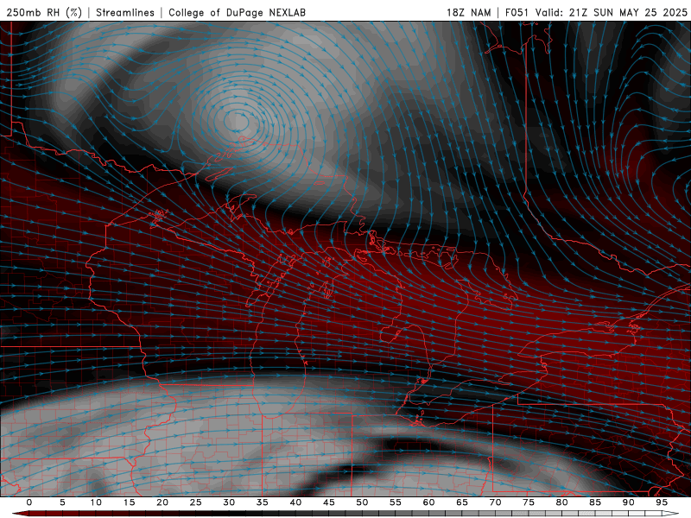Click the 10 label on the colorbar
Image resolution: width=691 pixels, height=518 pixels.
point(96,502)
